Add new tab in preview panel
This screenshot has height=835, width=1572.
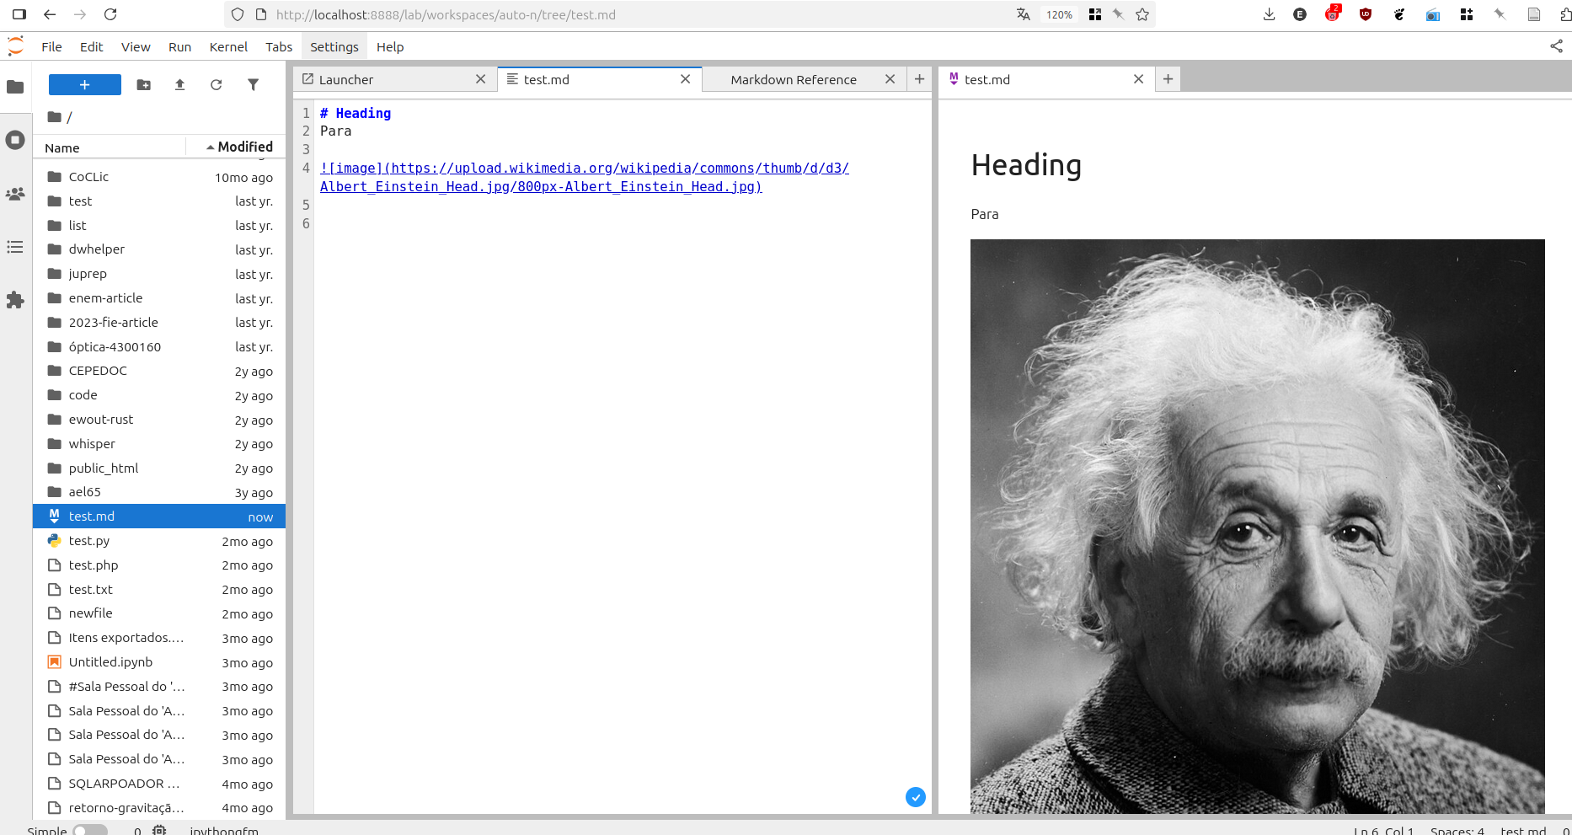pos(1168,79)
